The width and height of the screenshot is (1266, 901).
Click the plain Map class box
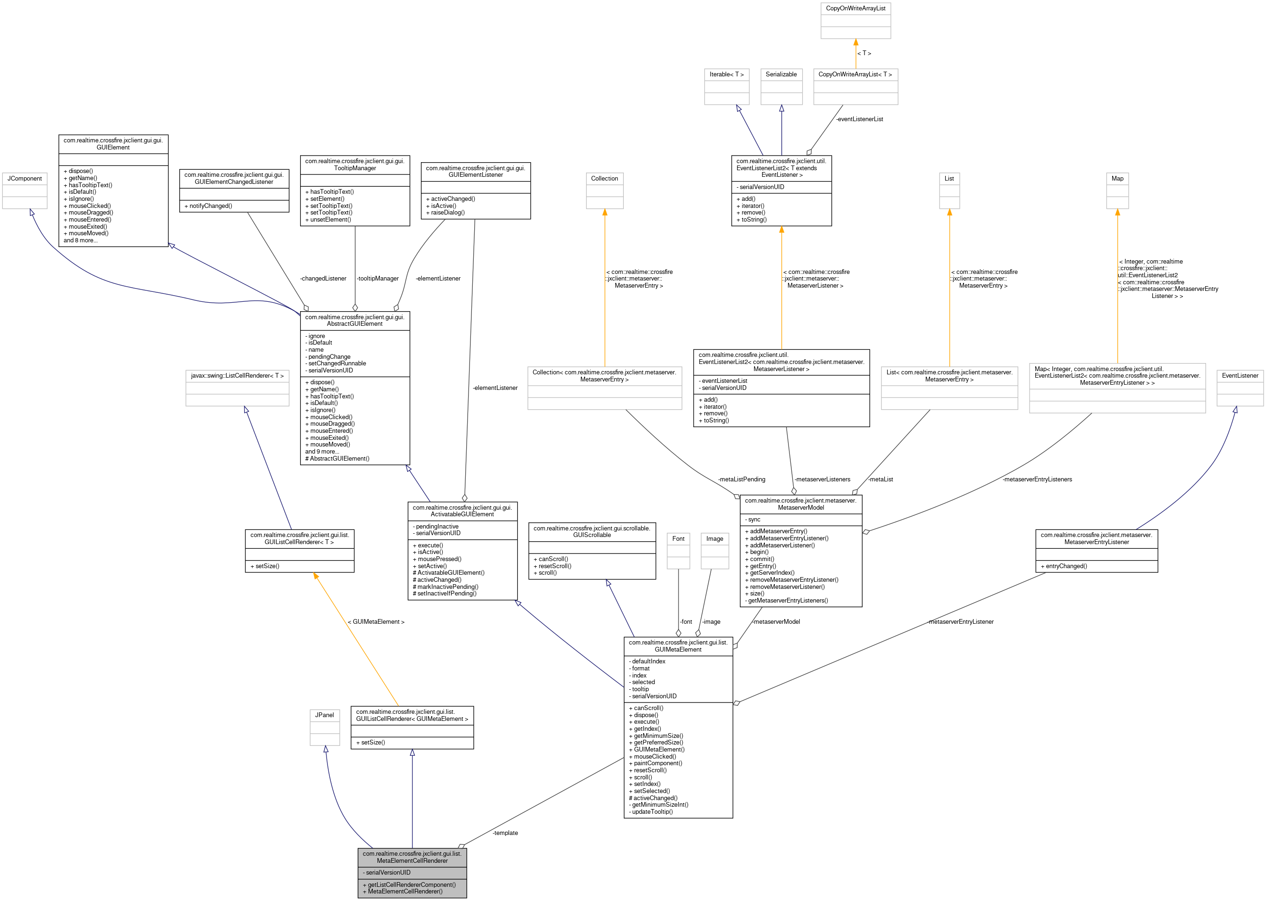tap(1117, 190)
